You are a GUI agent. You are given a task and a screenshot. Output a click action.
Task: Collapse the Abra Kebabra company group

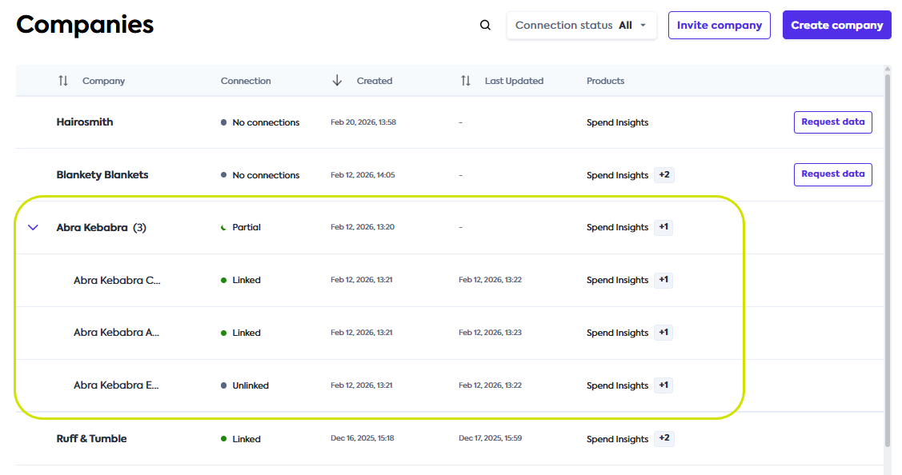[x=33, y=227]
